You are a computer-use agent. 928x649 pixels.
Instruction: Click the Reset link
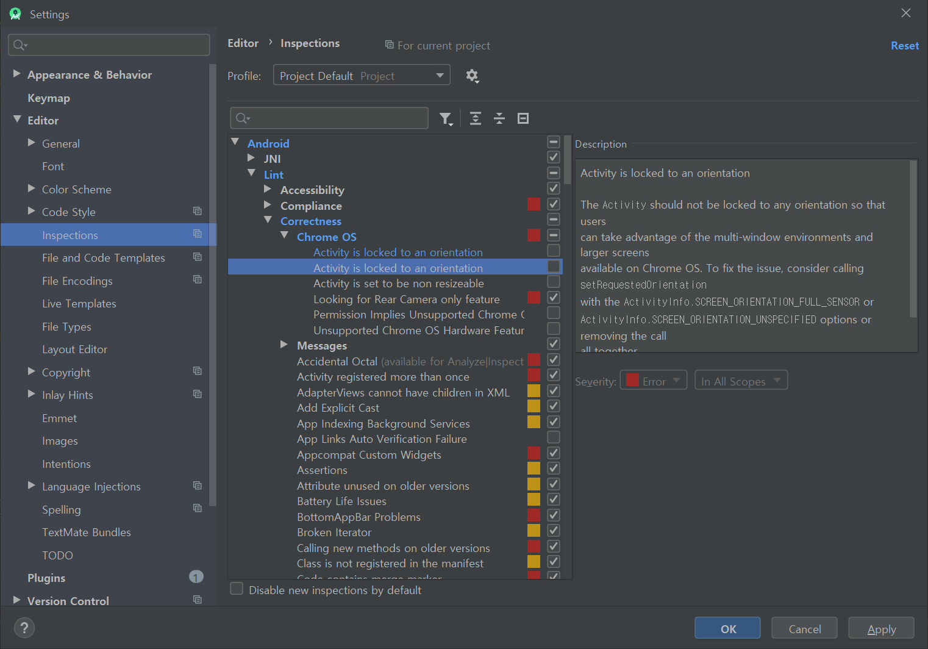click(904, 46)
